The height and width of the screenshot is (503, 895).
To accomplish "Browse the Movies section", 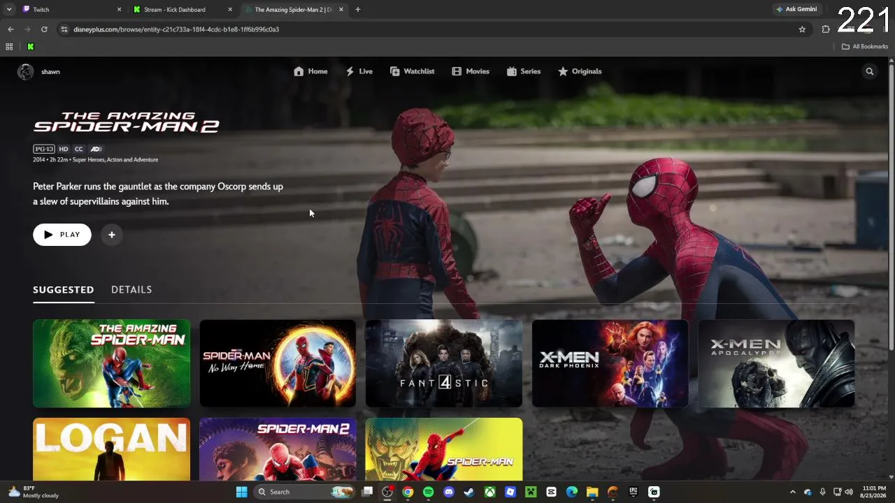I will tap(471, 71).
